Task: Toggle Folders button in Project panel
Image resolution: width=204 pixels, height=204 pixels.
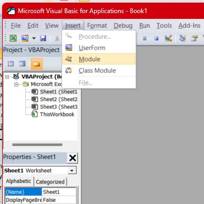Action: coord(37,64)
